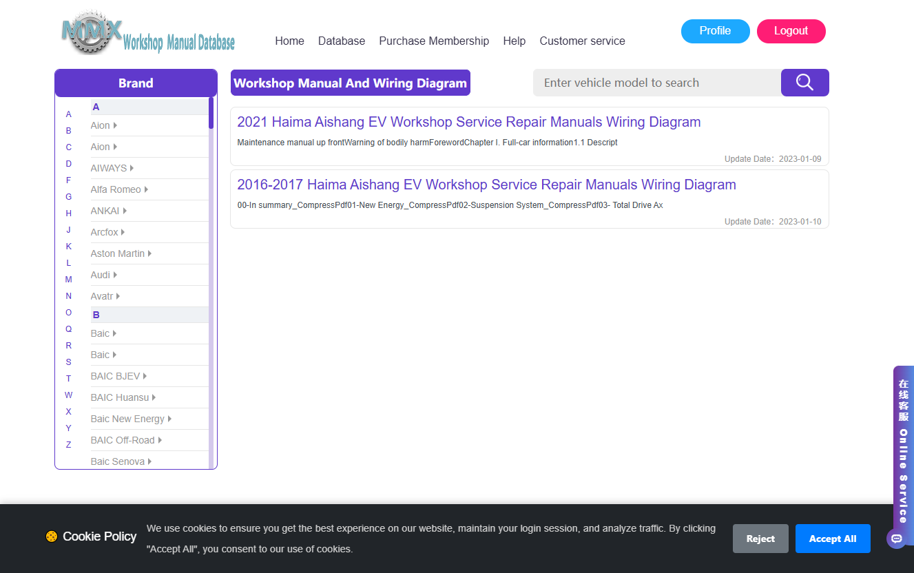Jump to letter H in brand index
Image resolution: width=914 pixels, height=573 pixels.
pyautogui.click(x=68, y=213)
